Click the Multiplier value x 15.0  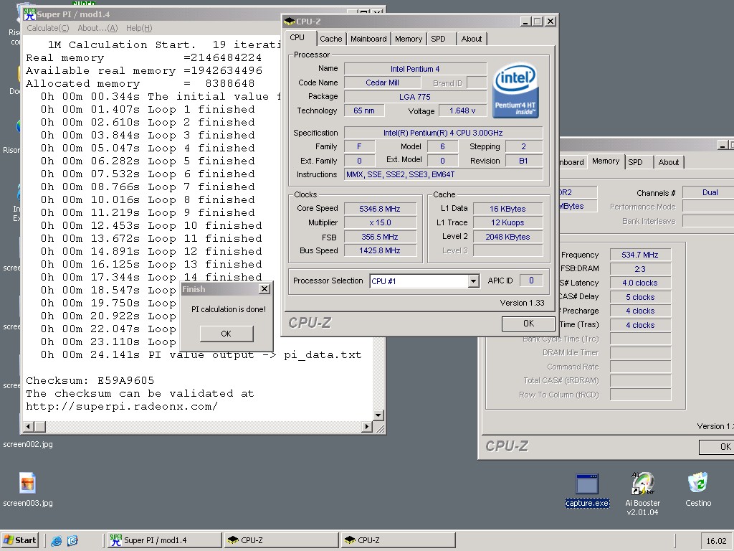[x=380, y=222]
